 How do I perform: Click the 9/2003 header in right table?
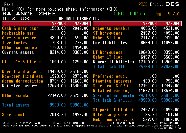pos(150,23)
